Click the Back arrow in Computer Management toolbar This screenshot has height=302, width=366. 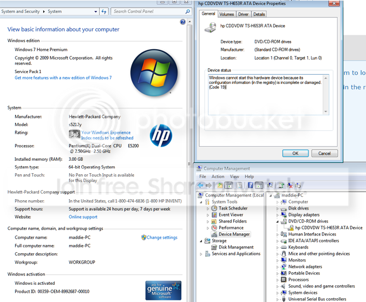pyautogui.click(x=201, y=185)
